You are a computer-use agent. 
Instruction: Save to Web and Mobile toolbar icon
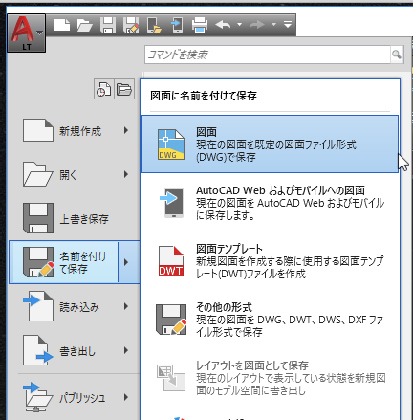pyautogui.click(x=177, y=25)
